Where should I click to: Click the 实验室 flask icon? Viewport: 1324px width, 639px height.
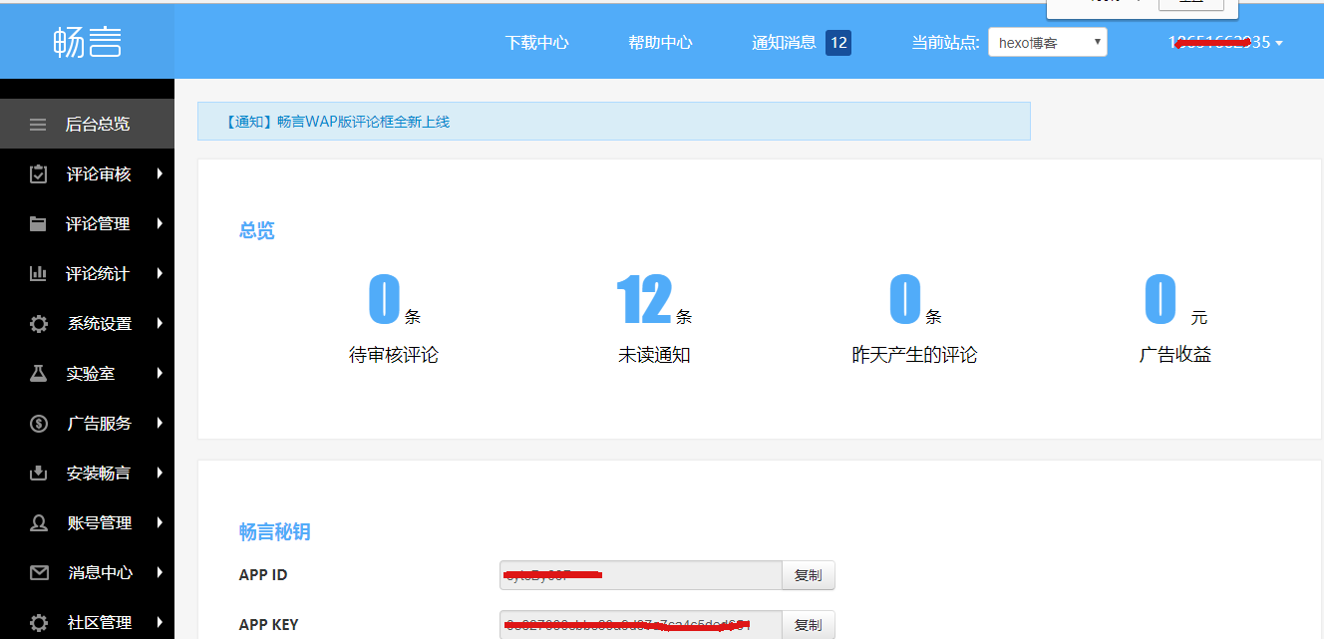pyautogui.click(x=38, y=373)
